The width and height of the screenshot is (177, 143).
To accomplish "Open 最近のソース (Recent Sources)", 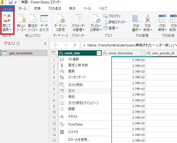I will 33,23.
